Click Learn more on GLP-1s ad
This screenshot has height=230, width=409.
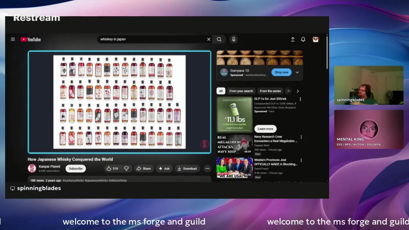(x=266, y=129)
